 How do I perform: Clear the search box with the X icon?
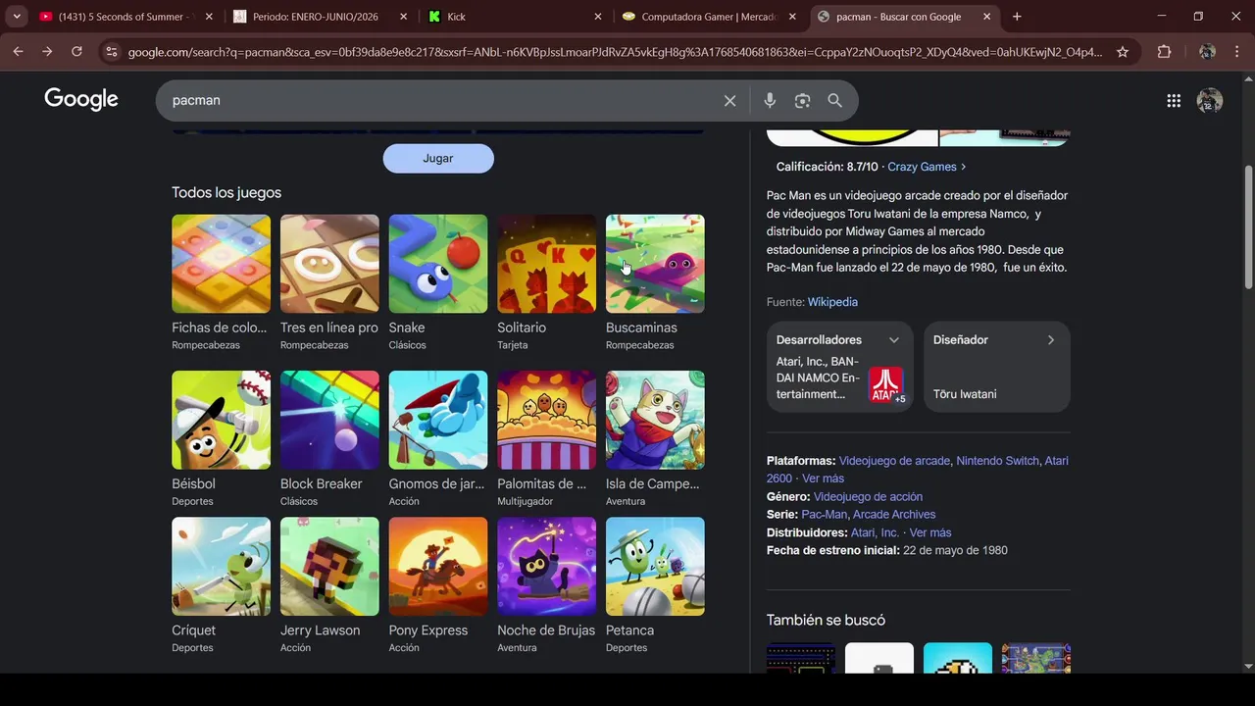click(729, 101)
